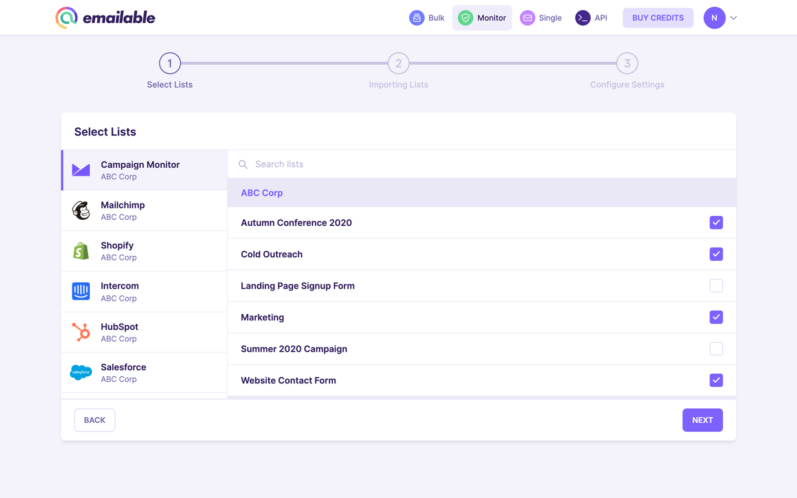
Task: Select Shopify integration
Action: (144, 251)
